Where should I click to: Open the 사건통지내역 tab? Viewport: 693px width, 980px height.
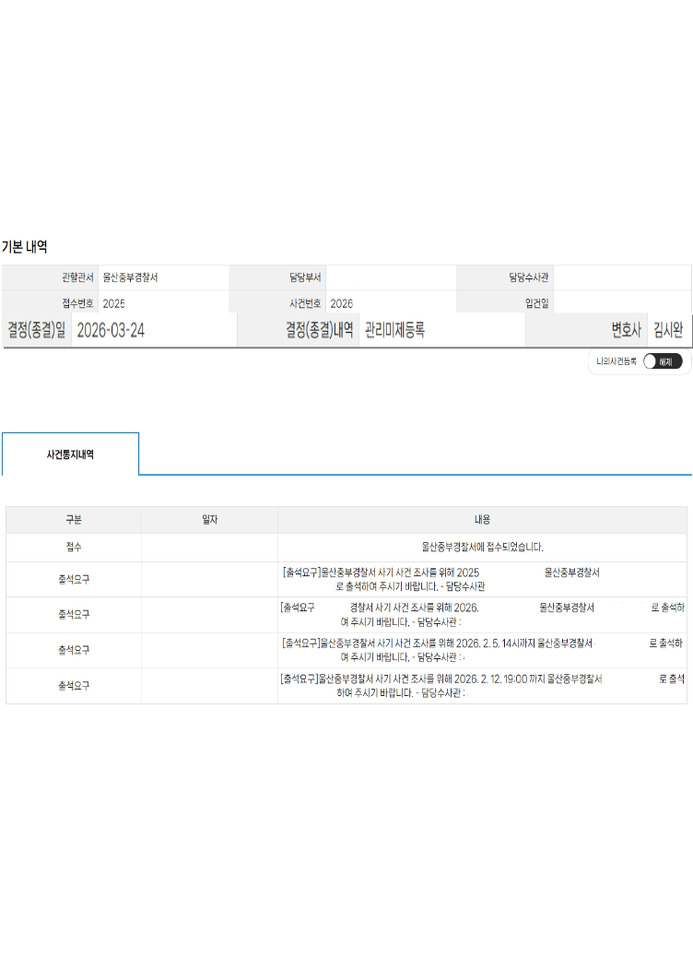[70, 455]
